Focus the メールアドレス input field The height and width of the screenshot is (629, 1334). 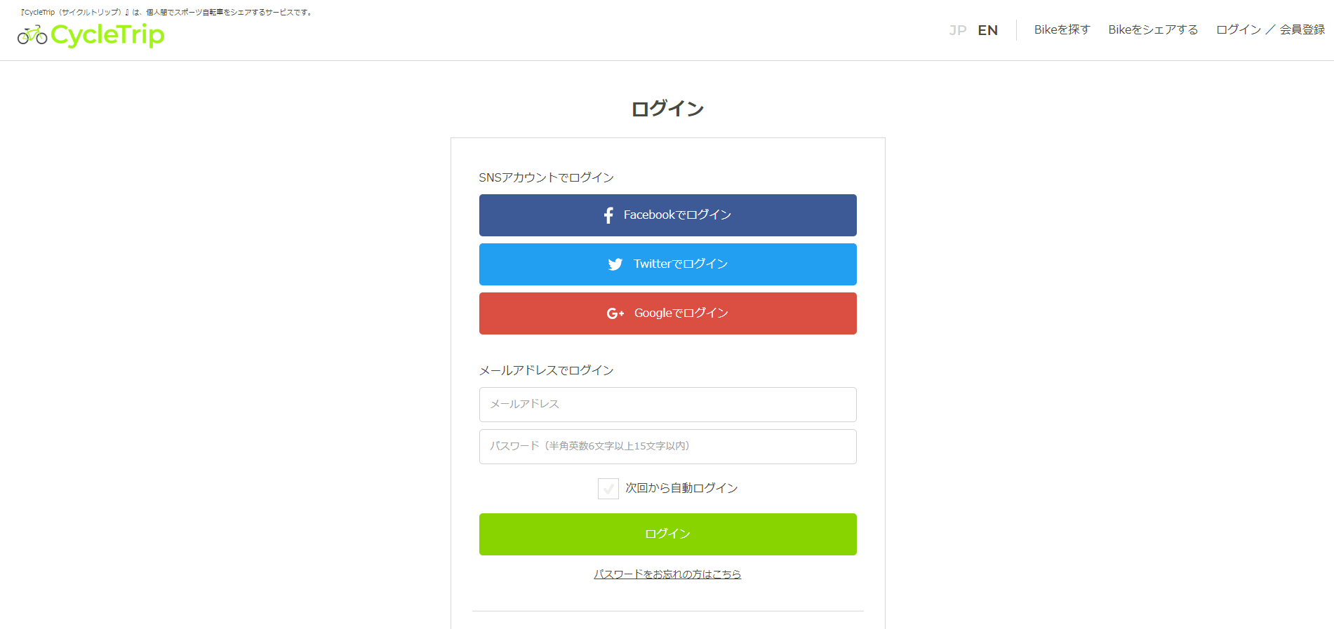point(667,405)
